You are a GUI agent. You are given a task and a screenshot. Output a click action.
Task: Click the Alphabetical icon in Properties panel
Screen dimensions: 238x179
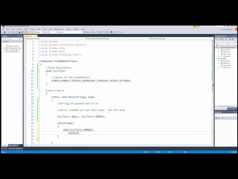(219, 118)
